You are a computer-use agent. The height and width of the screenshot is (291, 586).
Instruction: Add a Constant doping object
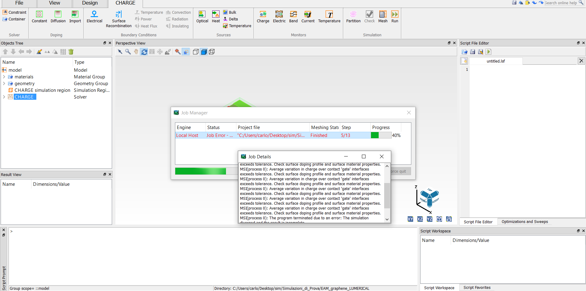39,16
